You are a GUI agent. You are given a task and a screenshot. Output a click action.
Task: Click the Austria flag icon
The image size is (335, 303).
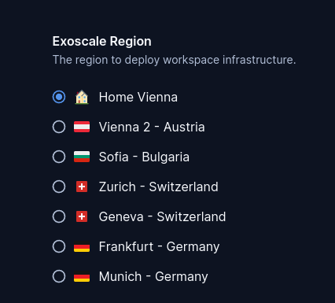(82, 127)
